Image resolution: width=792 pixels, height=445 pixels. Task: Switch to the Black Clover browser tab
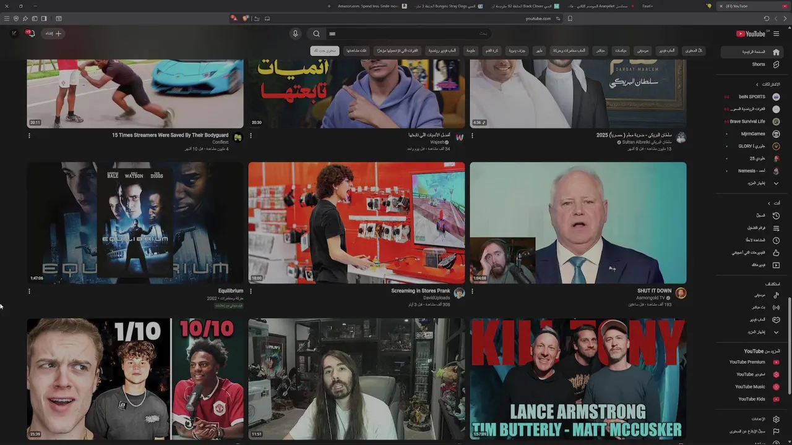525,6
